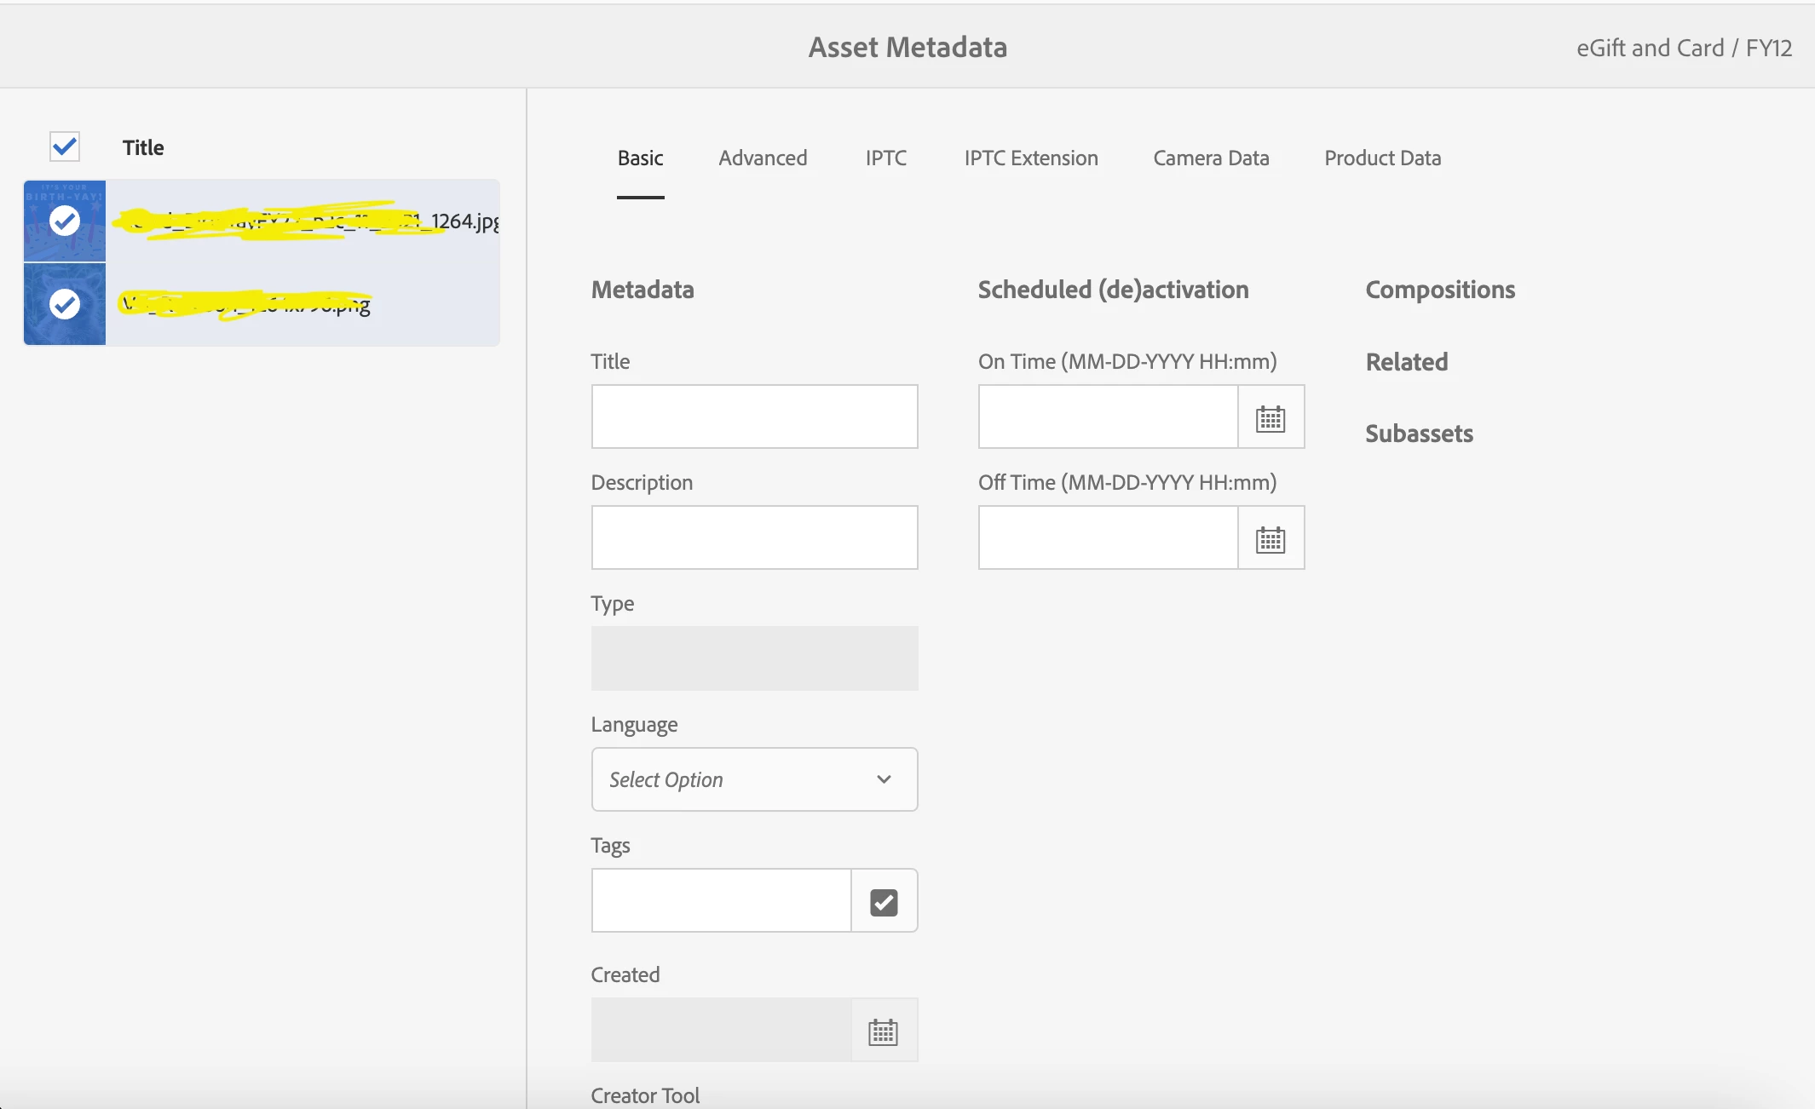Focus the Tags input field
Screen dimensions: 1815x1109
(x=721, y=900)
